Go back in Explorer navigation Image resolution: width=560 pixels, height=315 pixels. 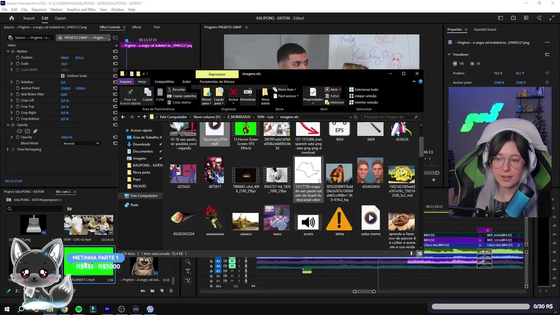pos(123,117)
